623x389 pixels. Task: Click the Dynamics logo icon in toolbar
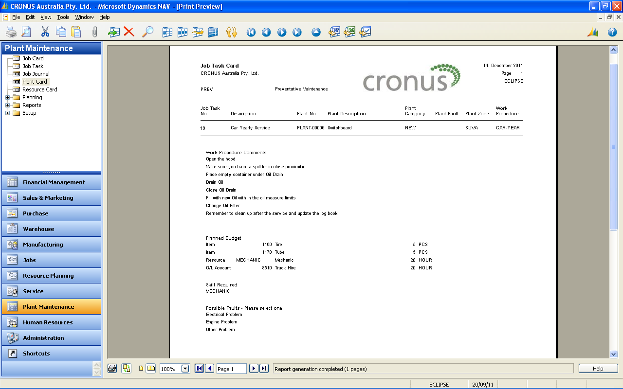coord(593,32)
